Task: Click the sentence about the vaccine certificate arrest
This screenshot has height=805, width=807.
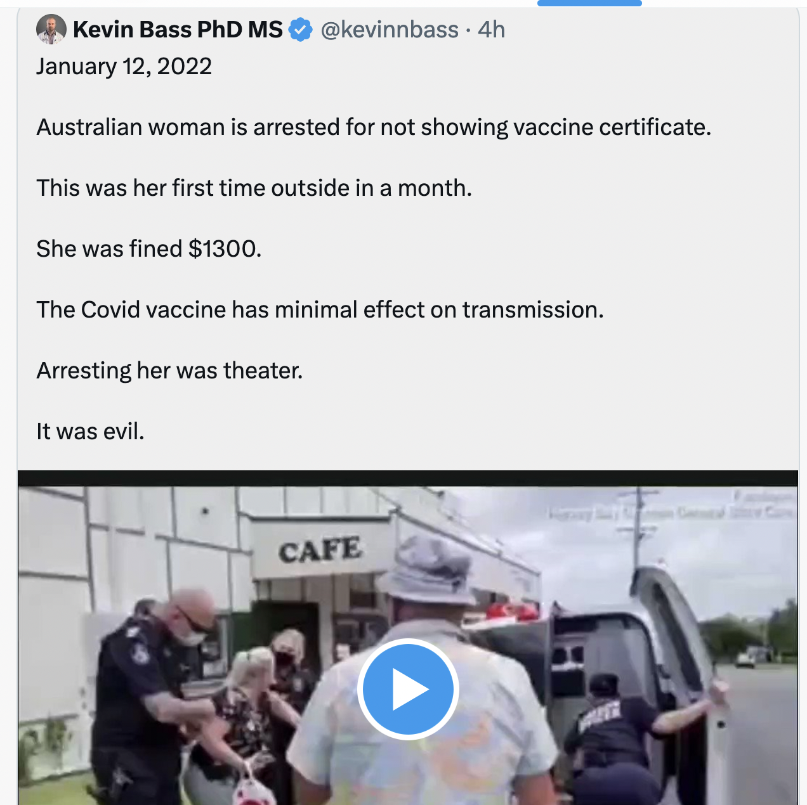Action: coord(374,127)
